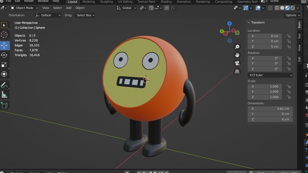Click the X axis on navigation gizmo
308x173 pixels.
233,30
